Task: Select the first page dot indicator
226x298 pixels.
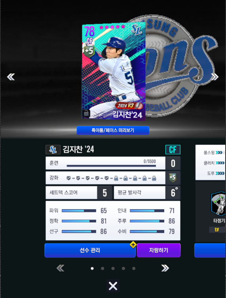Action: point(92,268)
